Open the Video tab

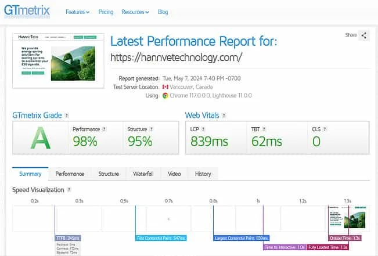tap(174, 174)
